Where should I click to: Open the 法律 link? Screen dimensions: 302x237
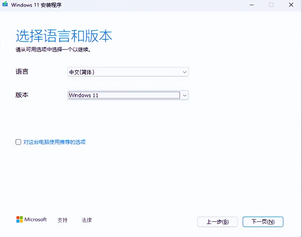[86, 220]
